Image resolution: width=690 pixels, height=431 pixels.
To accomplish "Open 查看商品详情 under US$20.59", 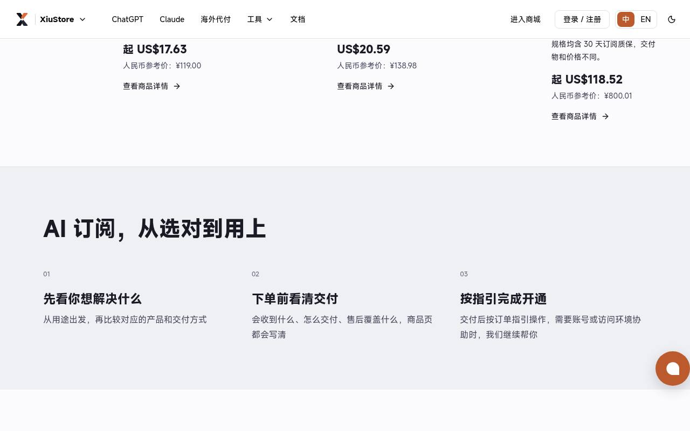I will pos(365,86).
